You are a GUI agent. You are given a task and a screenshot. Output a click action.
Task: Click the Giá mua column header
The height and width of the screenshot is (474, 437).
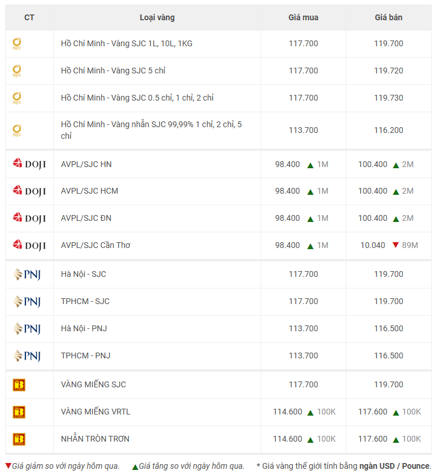point(303,17)
